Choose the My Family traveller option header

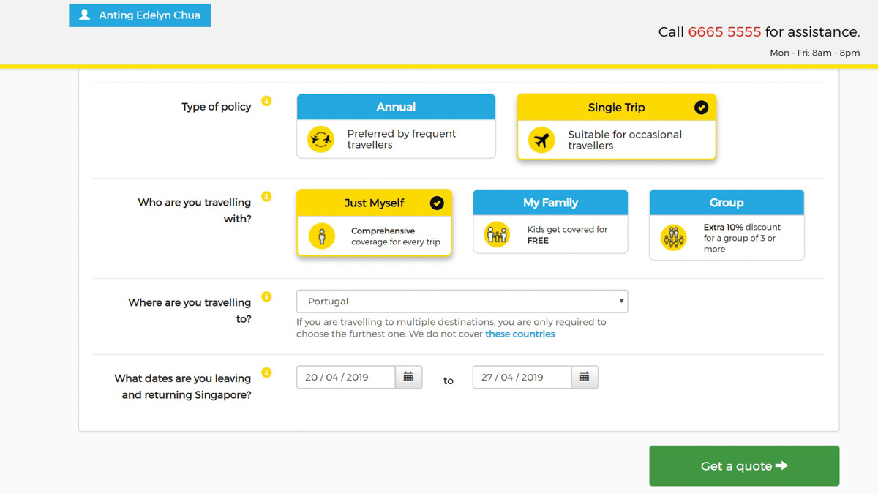[550, 203]
